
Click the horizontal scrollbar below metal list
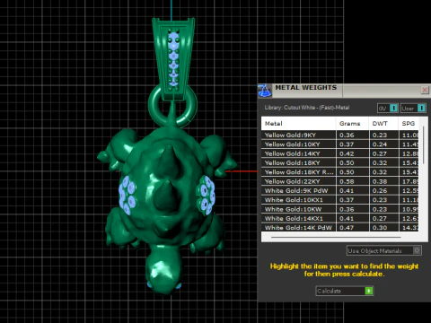coord(336,237)
